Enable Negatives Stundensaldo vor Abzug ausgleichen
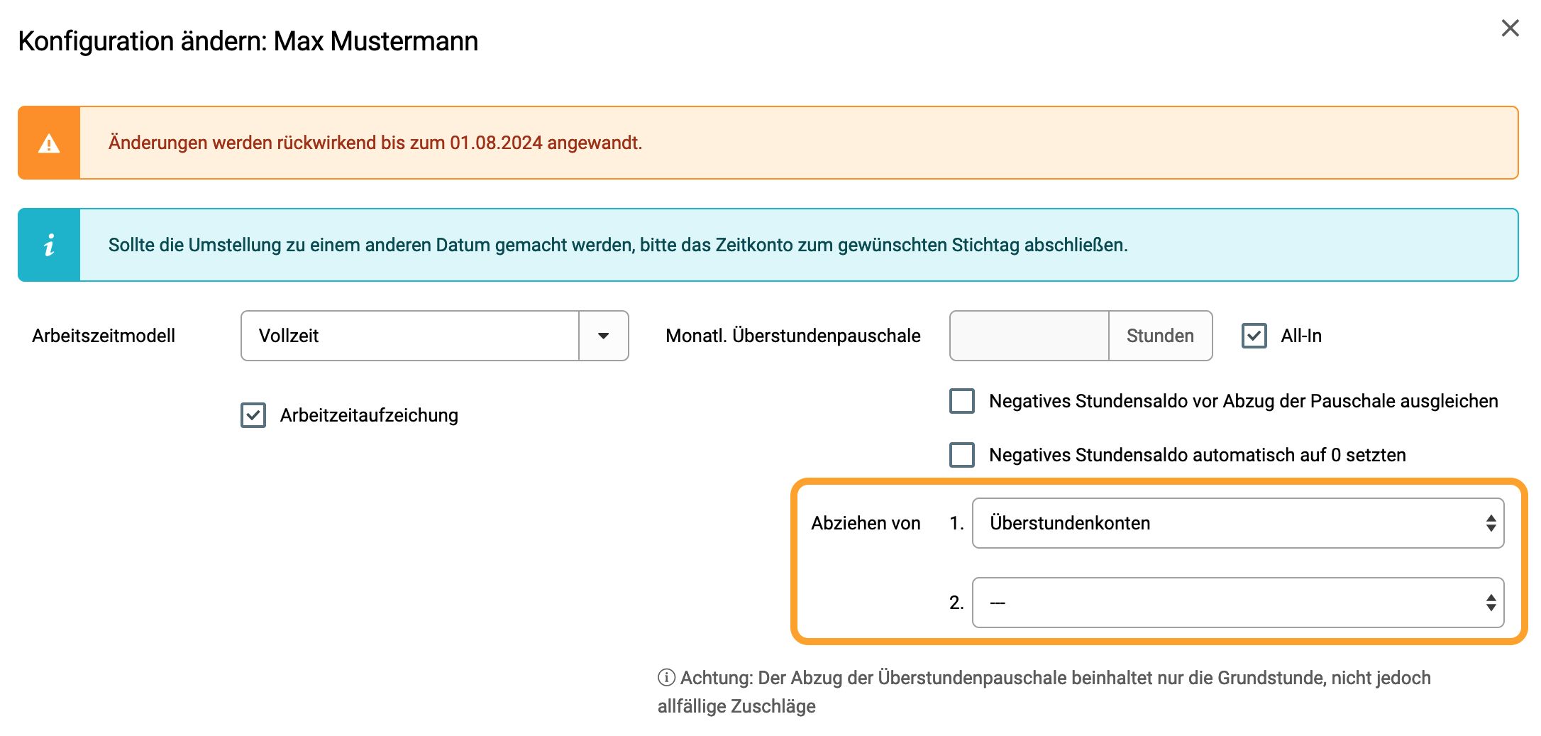 click(x=962, y=401)
